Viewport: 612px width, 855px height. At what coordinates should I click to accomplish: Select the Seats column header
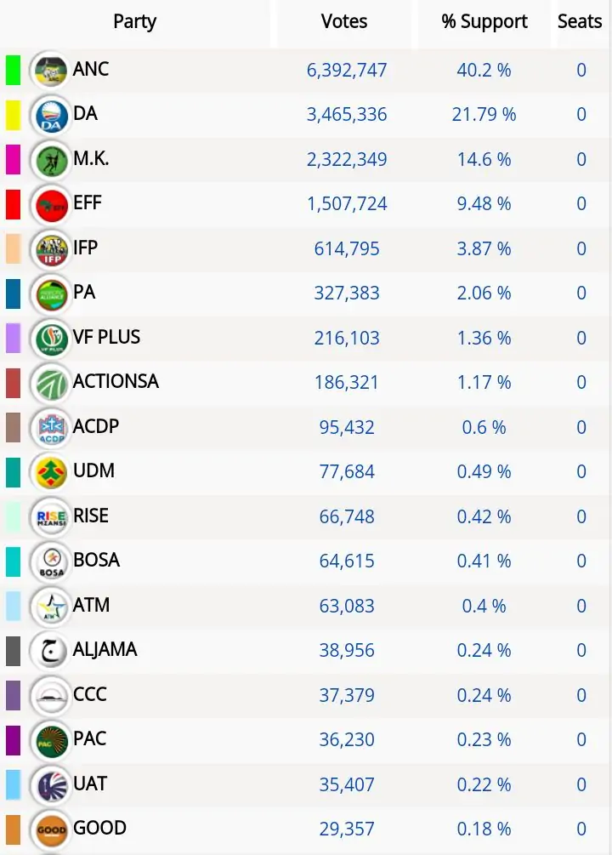[x=580, y=22]
